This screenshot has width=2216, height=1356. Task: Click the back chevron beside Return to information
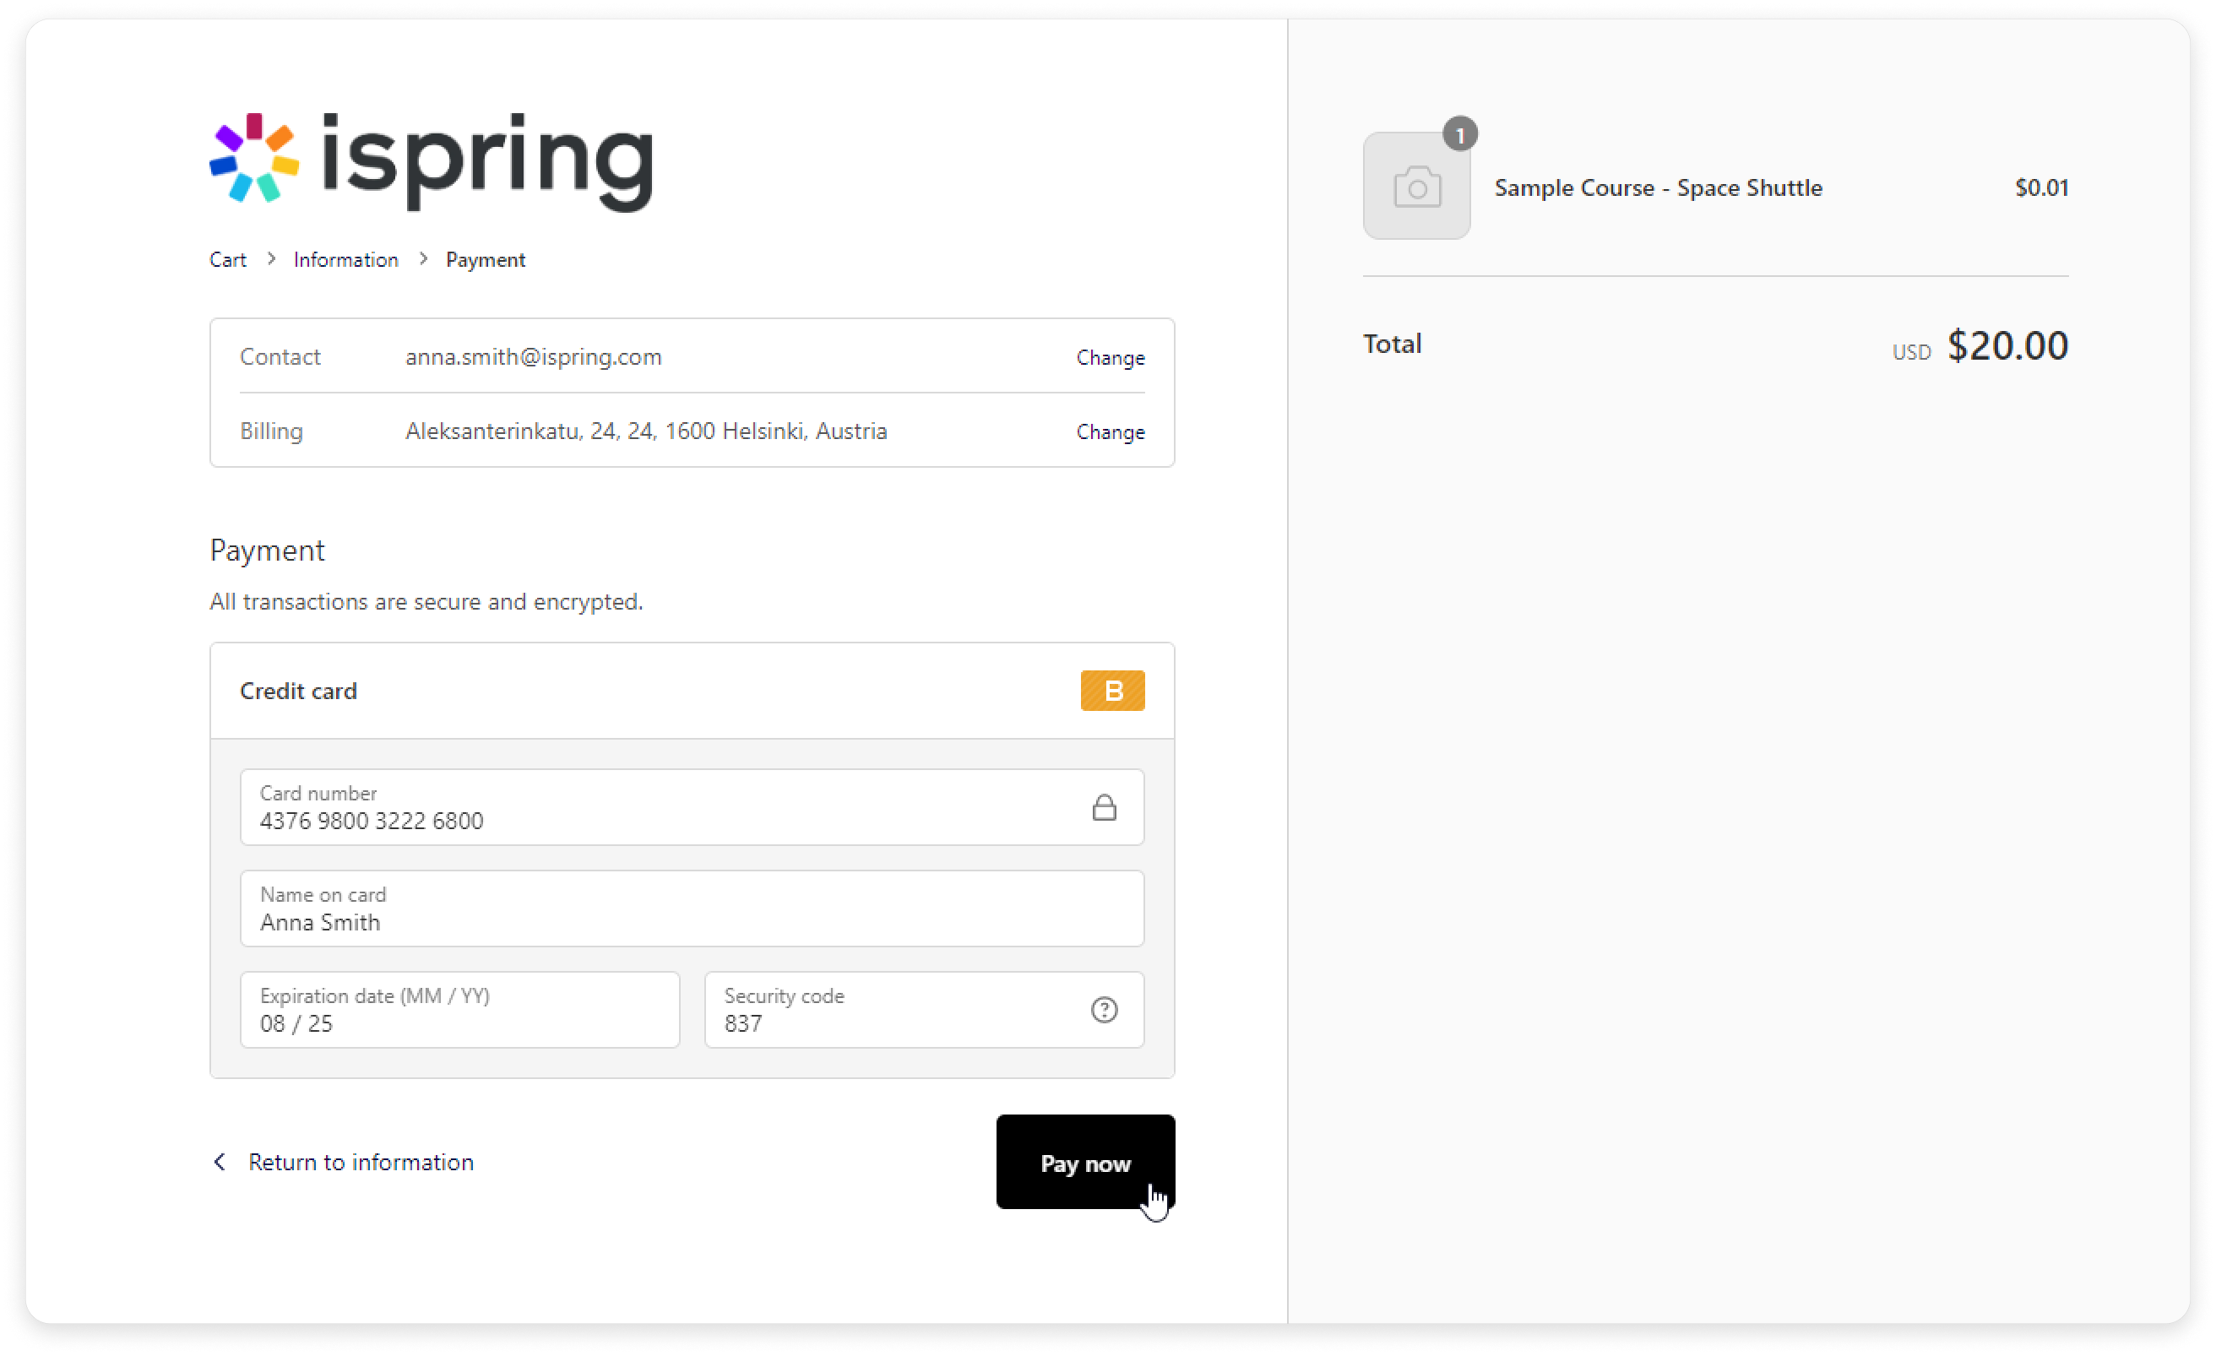(220, 1162)
